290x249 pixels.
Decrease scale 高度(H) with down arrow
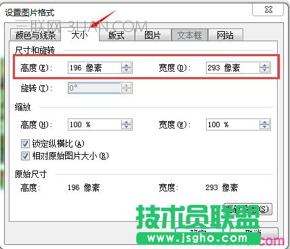(x=127, y=127)
